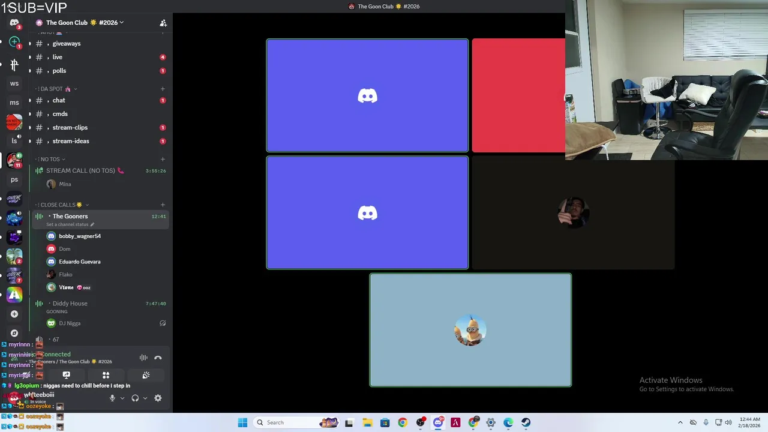Open Windows Start menu

[242, 422]
